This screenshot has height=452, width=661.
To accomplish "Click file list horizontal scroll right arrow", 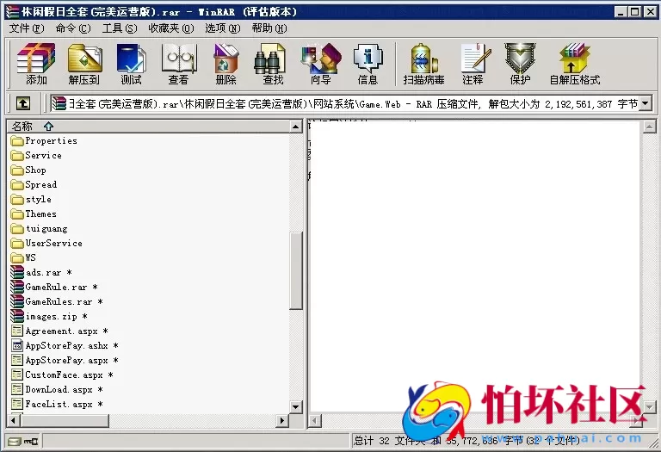I will point(282,420).
